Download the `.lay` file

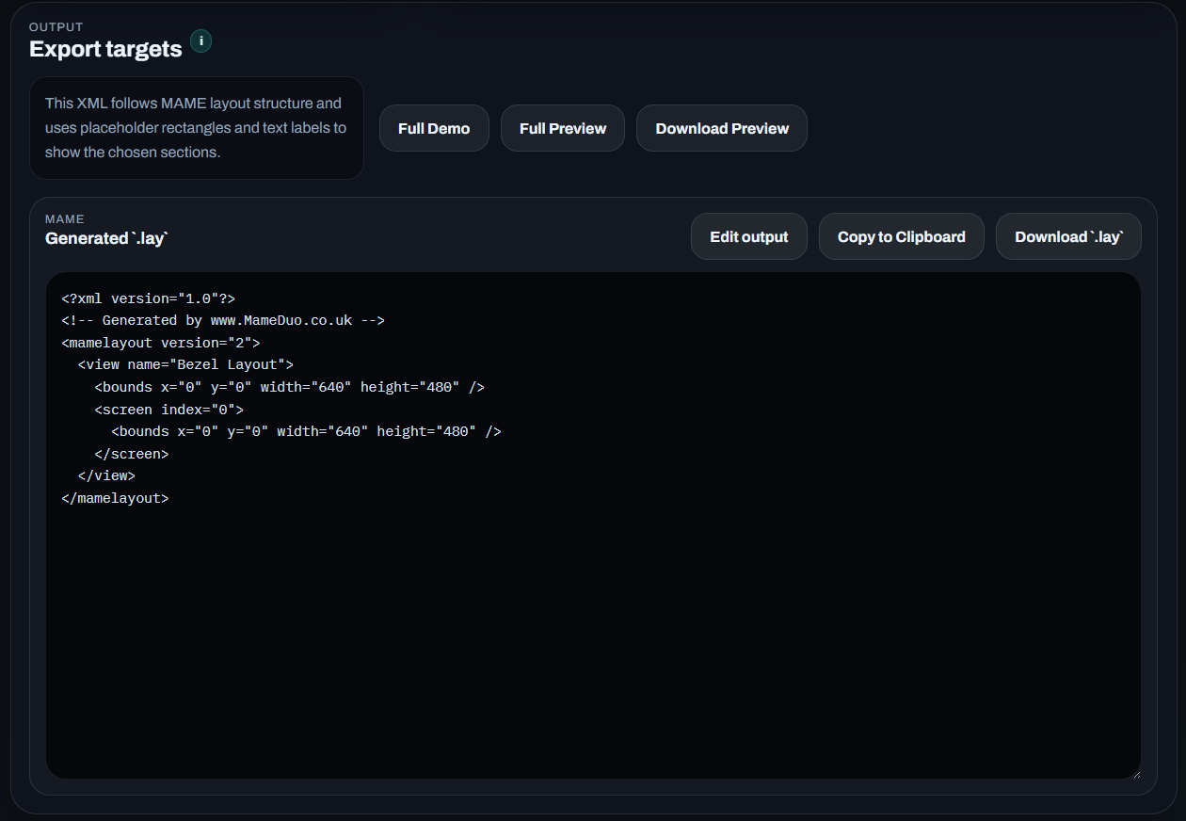pos(1069,236)
